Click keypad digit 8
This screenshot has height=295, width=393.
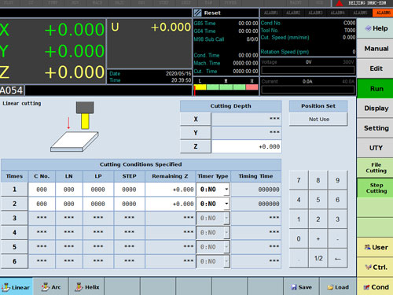coord(318,180)
